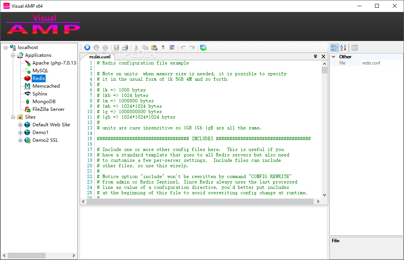Select Memcached in the tree
Image resolution: width=404 pixels, height=260 pixels.
coord(46,86)
